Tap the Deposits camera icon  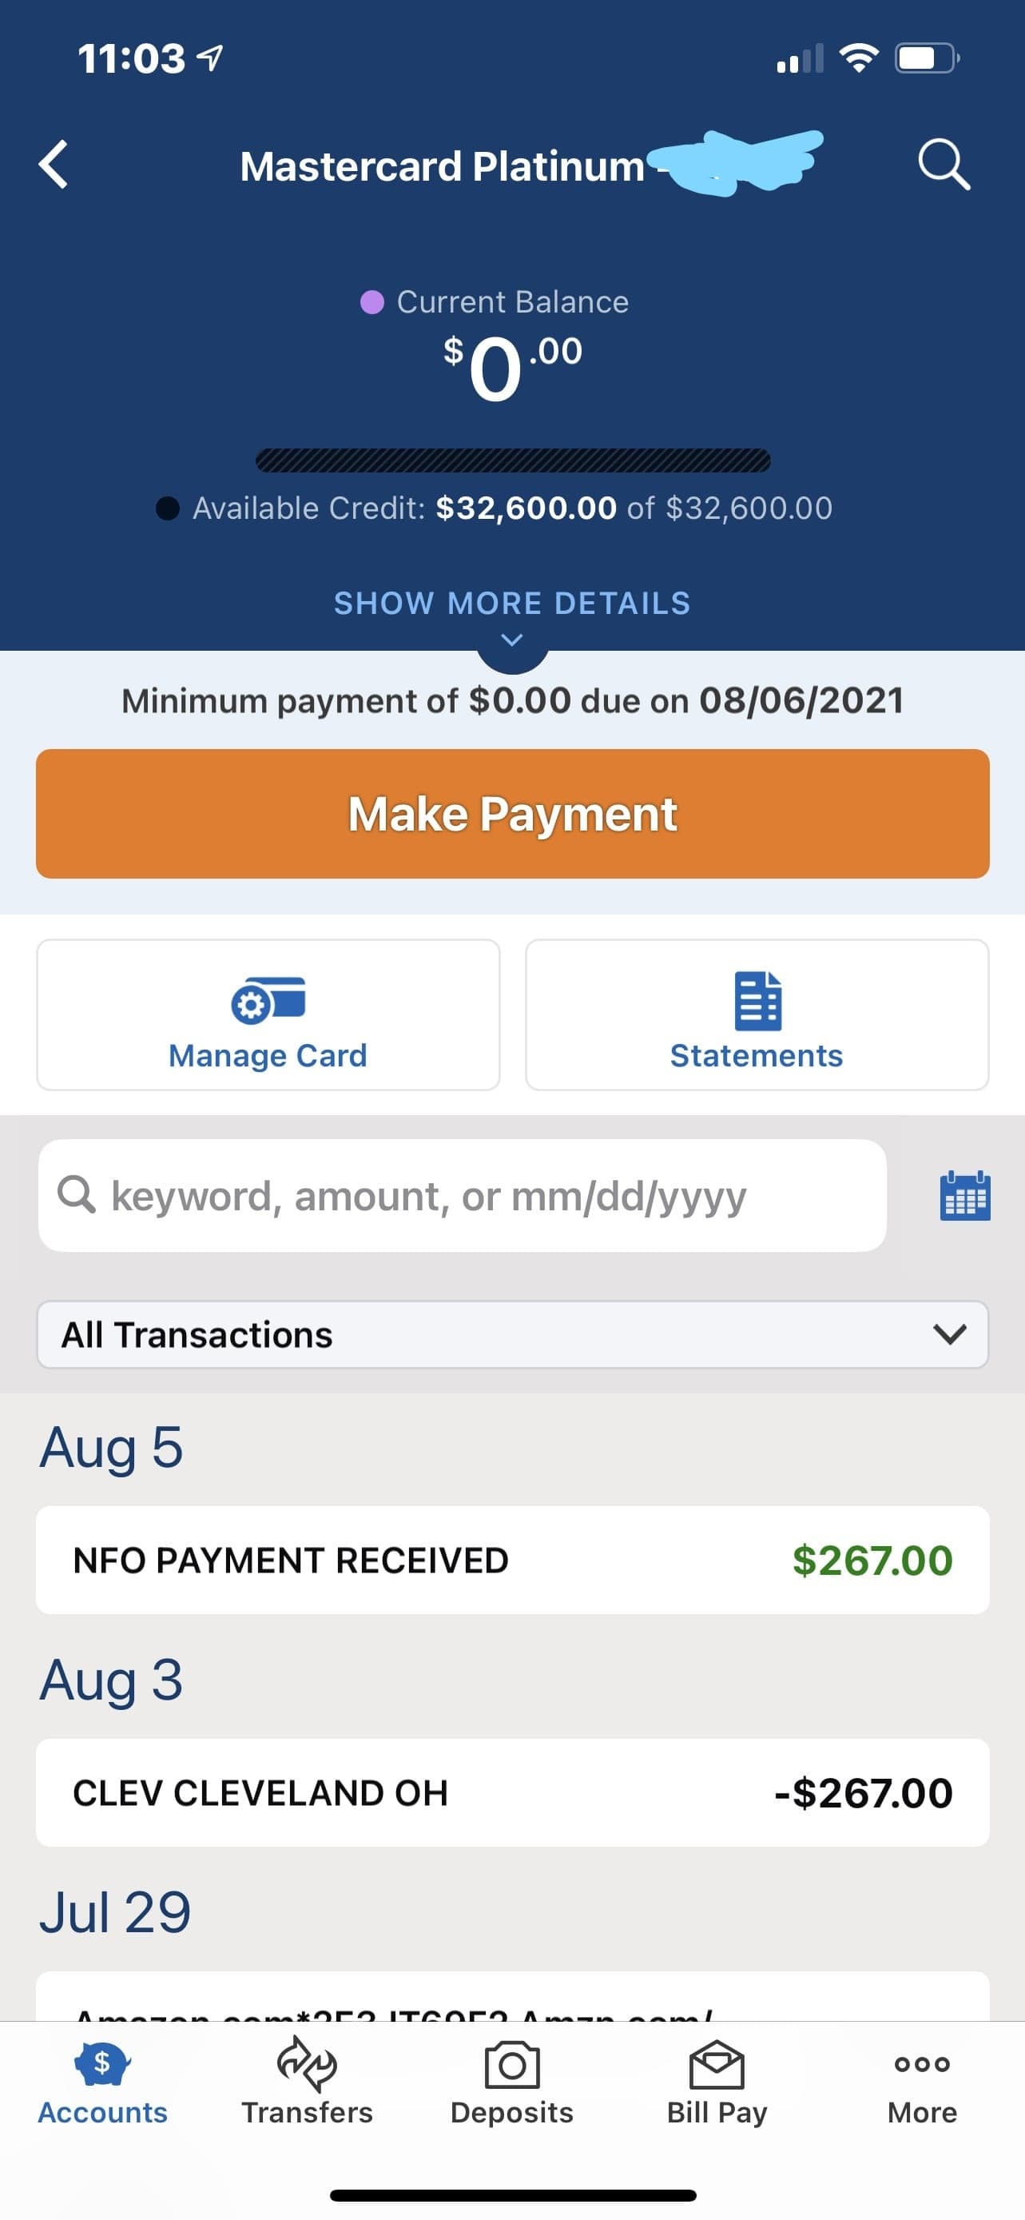pos(511,2065)
